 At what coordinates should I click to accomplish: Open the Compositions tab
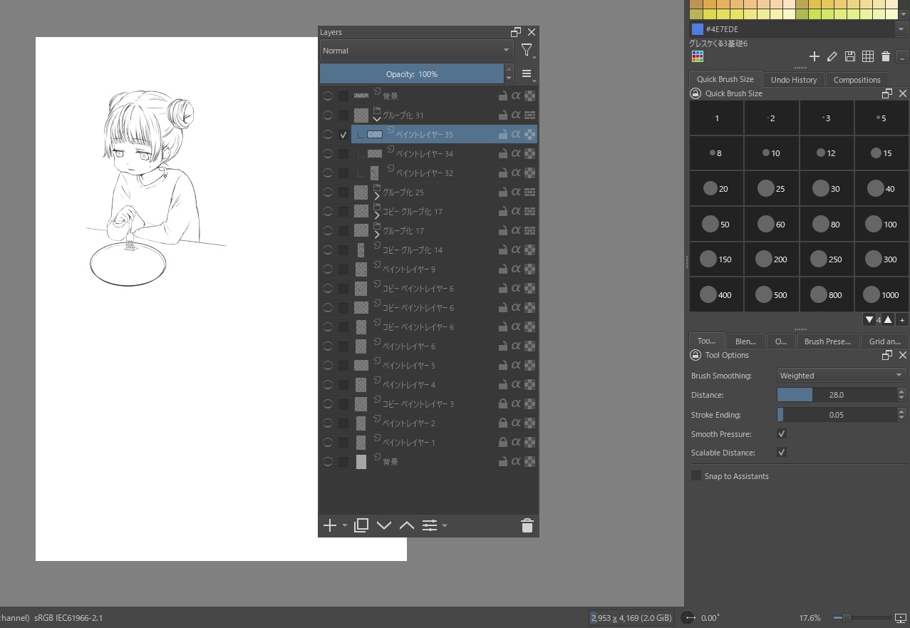point(857,80)
